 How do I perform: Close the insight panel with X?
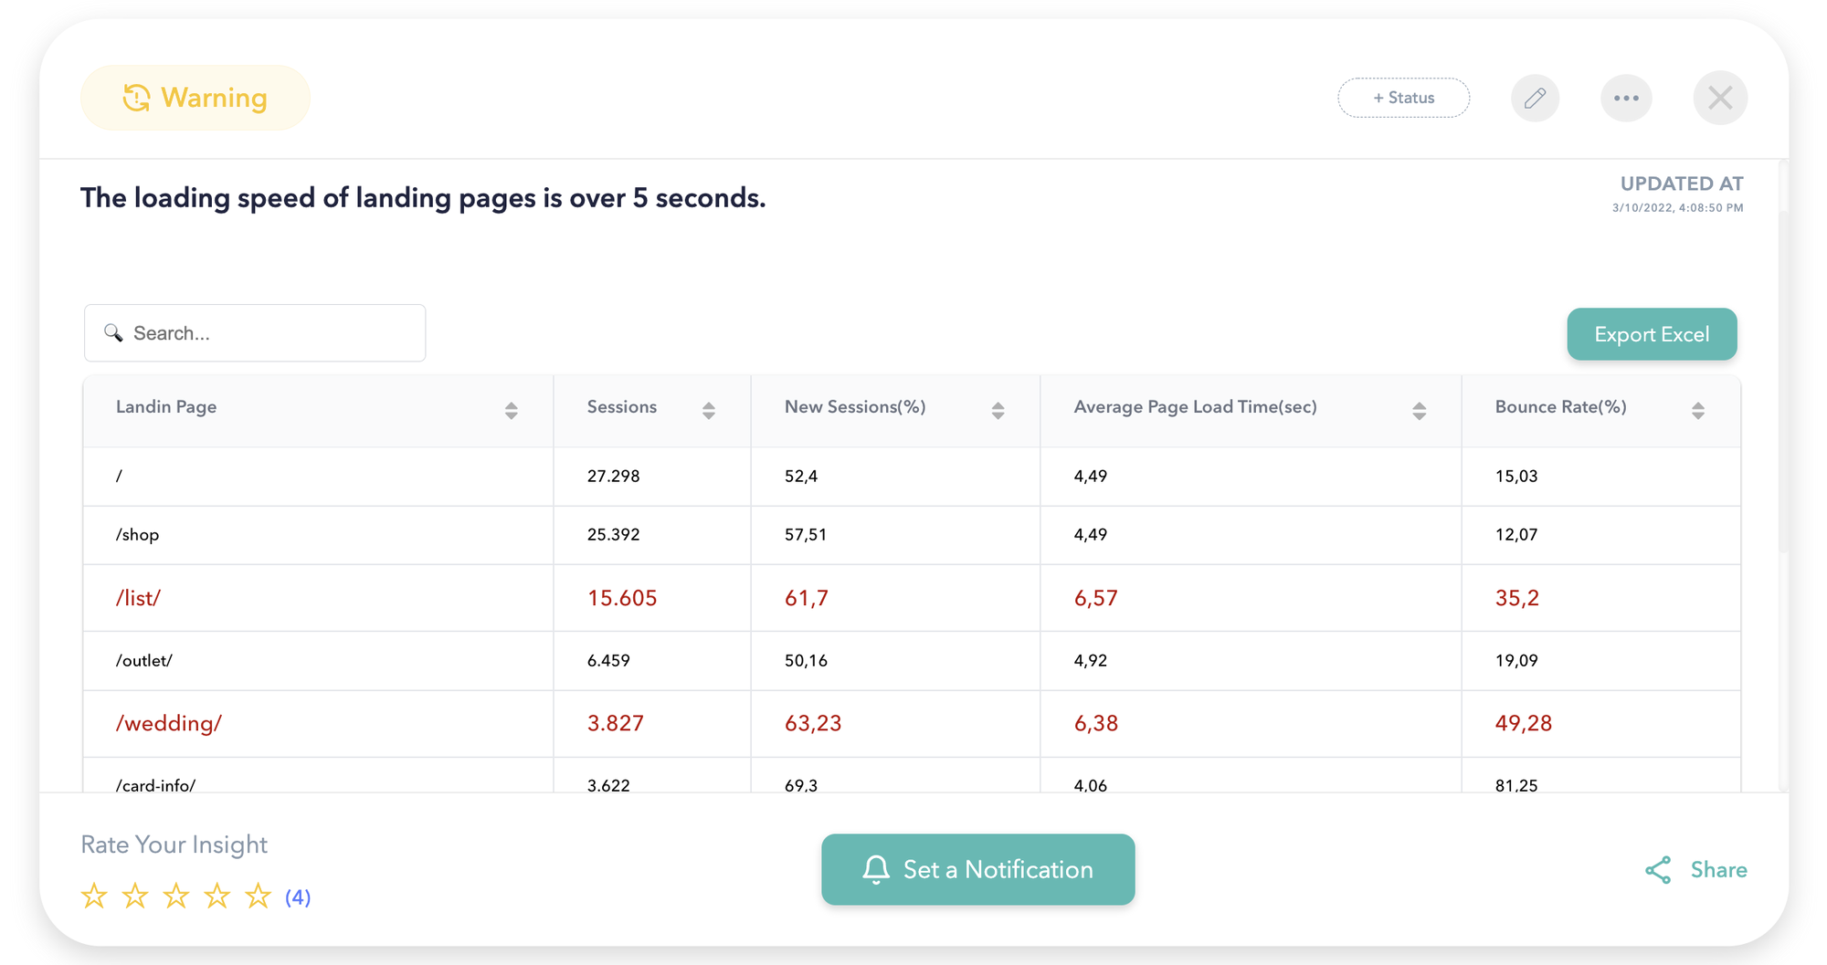click(1720, 98)
